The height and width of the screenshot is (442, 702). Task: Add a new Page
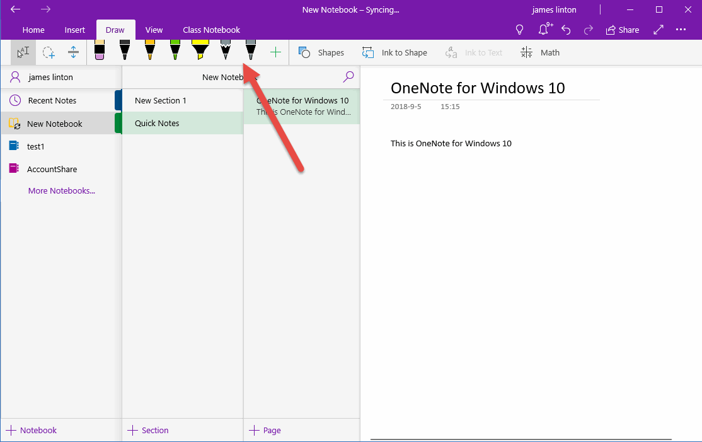point(265,431)
